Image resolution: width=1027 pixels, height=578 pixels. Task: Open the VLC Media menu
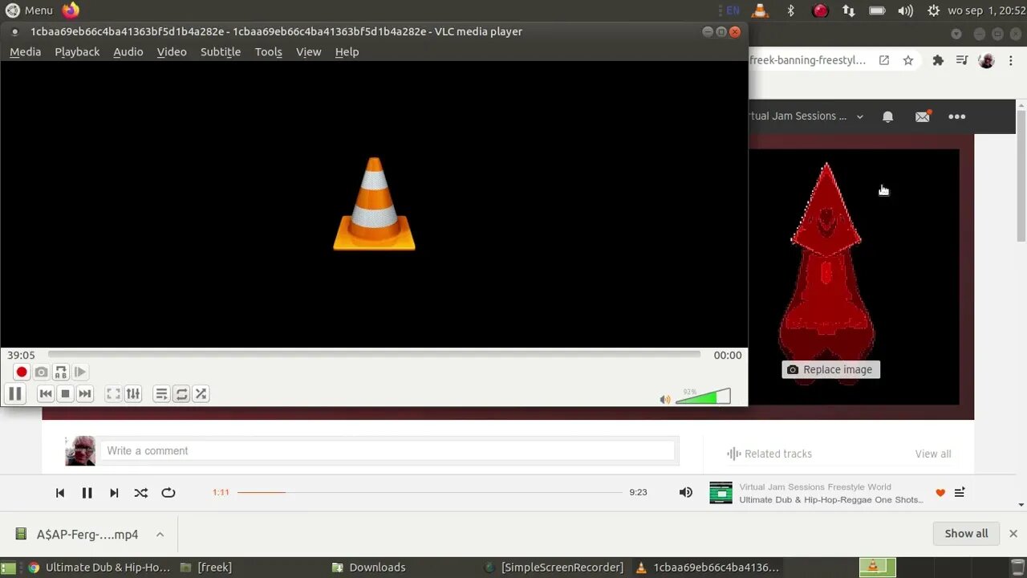[25, 51]
